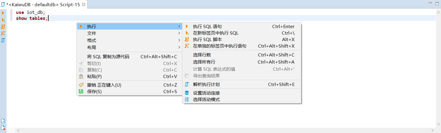Click the show output panel sidebar icon
The image size is (441, 133).
point(3,121)
